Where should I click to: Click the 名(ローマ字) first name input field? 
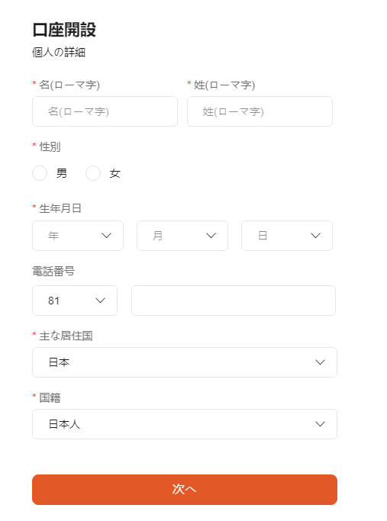coord(105,111)
